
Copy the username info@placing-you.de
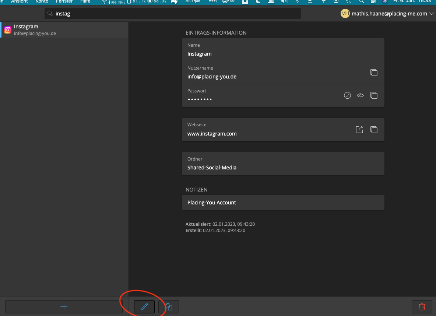pyautogui.click(x=374, y=73)
